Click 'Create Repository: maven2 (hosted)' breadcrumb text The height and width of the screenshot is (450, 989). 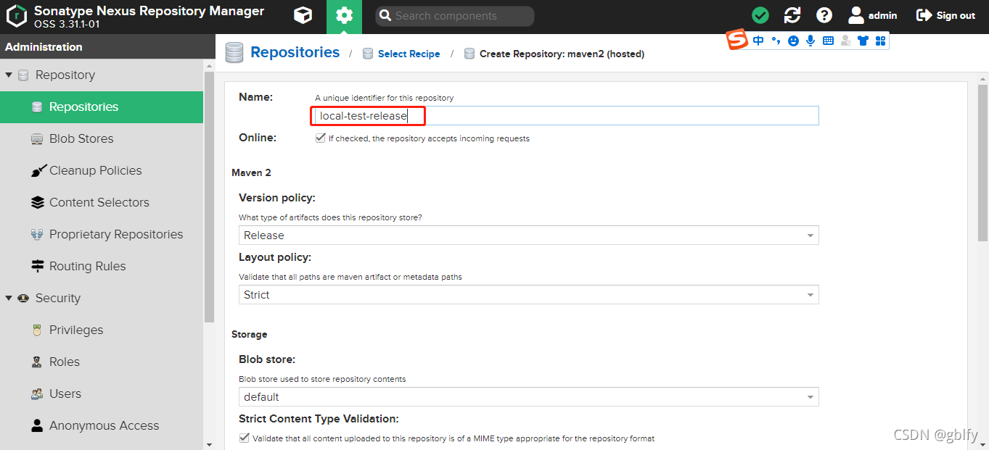562,54
